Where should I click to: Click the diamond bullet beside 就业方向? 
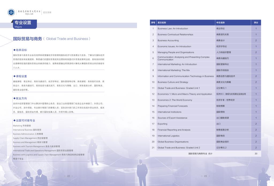14,98
